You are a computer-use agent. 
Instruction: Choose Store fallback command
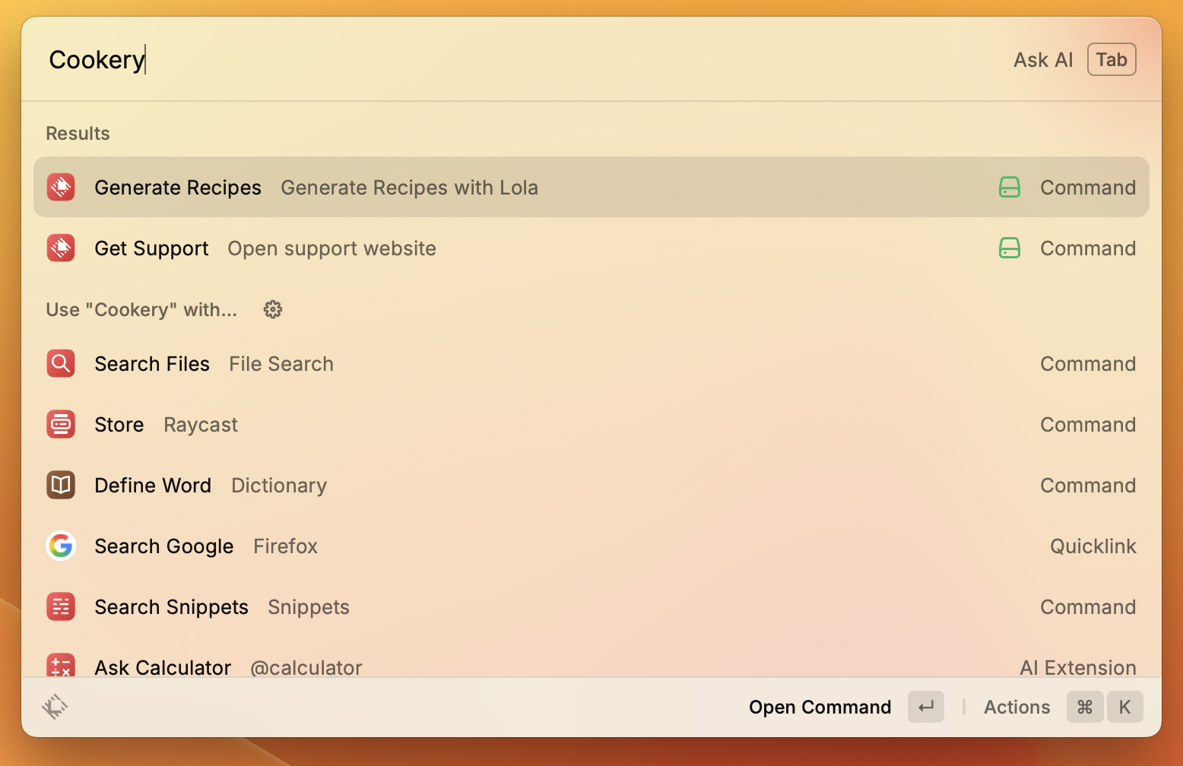591,424
